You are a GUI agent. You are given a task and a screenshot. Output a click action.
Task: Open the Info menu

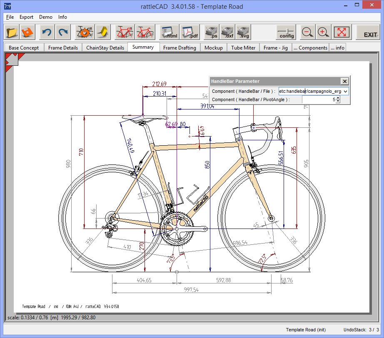pos(62,17)
